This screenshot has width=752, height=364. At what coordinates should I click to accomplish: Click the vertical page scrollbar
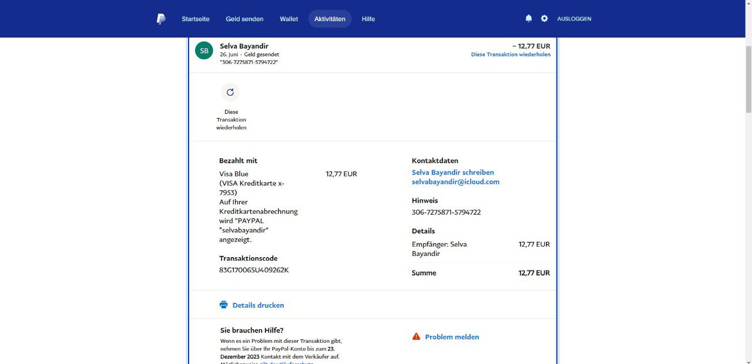coord(748,76)
